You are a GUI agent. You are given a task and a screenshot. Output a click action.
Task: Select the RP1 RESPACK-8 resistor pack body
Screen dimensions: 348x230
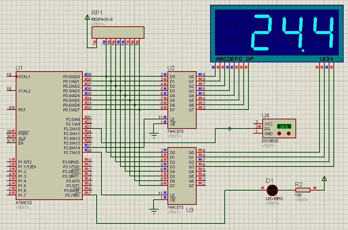(x=117, y=32)
